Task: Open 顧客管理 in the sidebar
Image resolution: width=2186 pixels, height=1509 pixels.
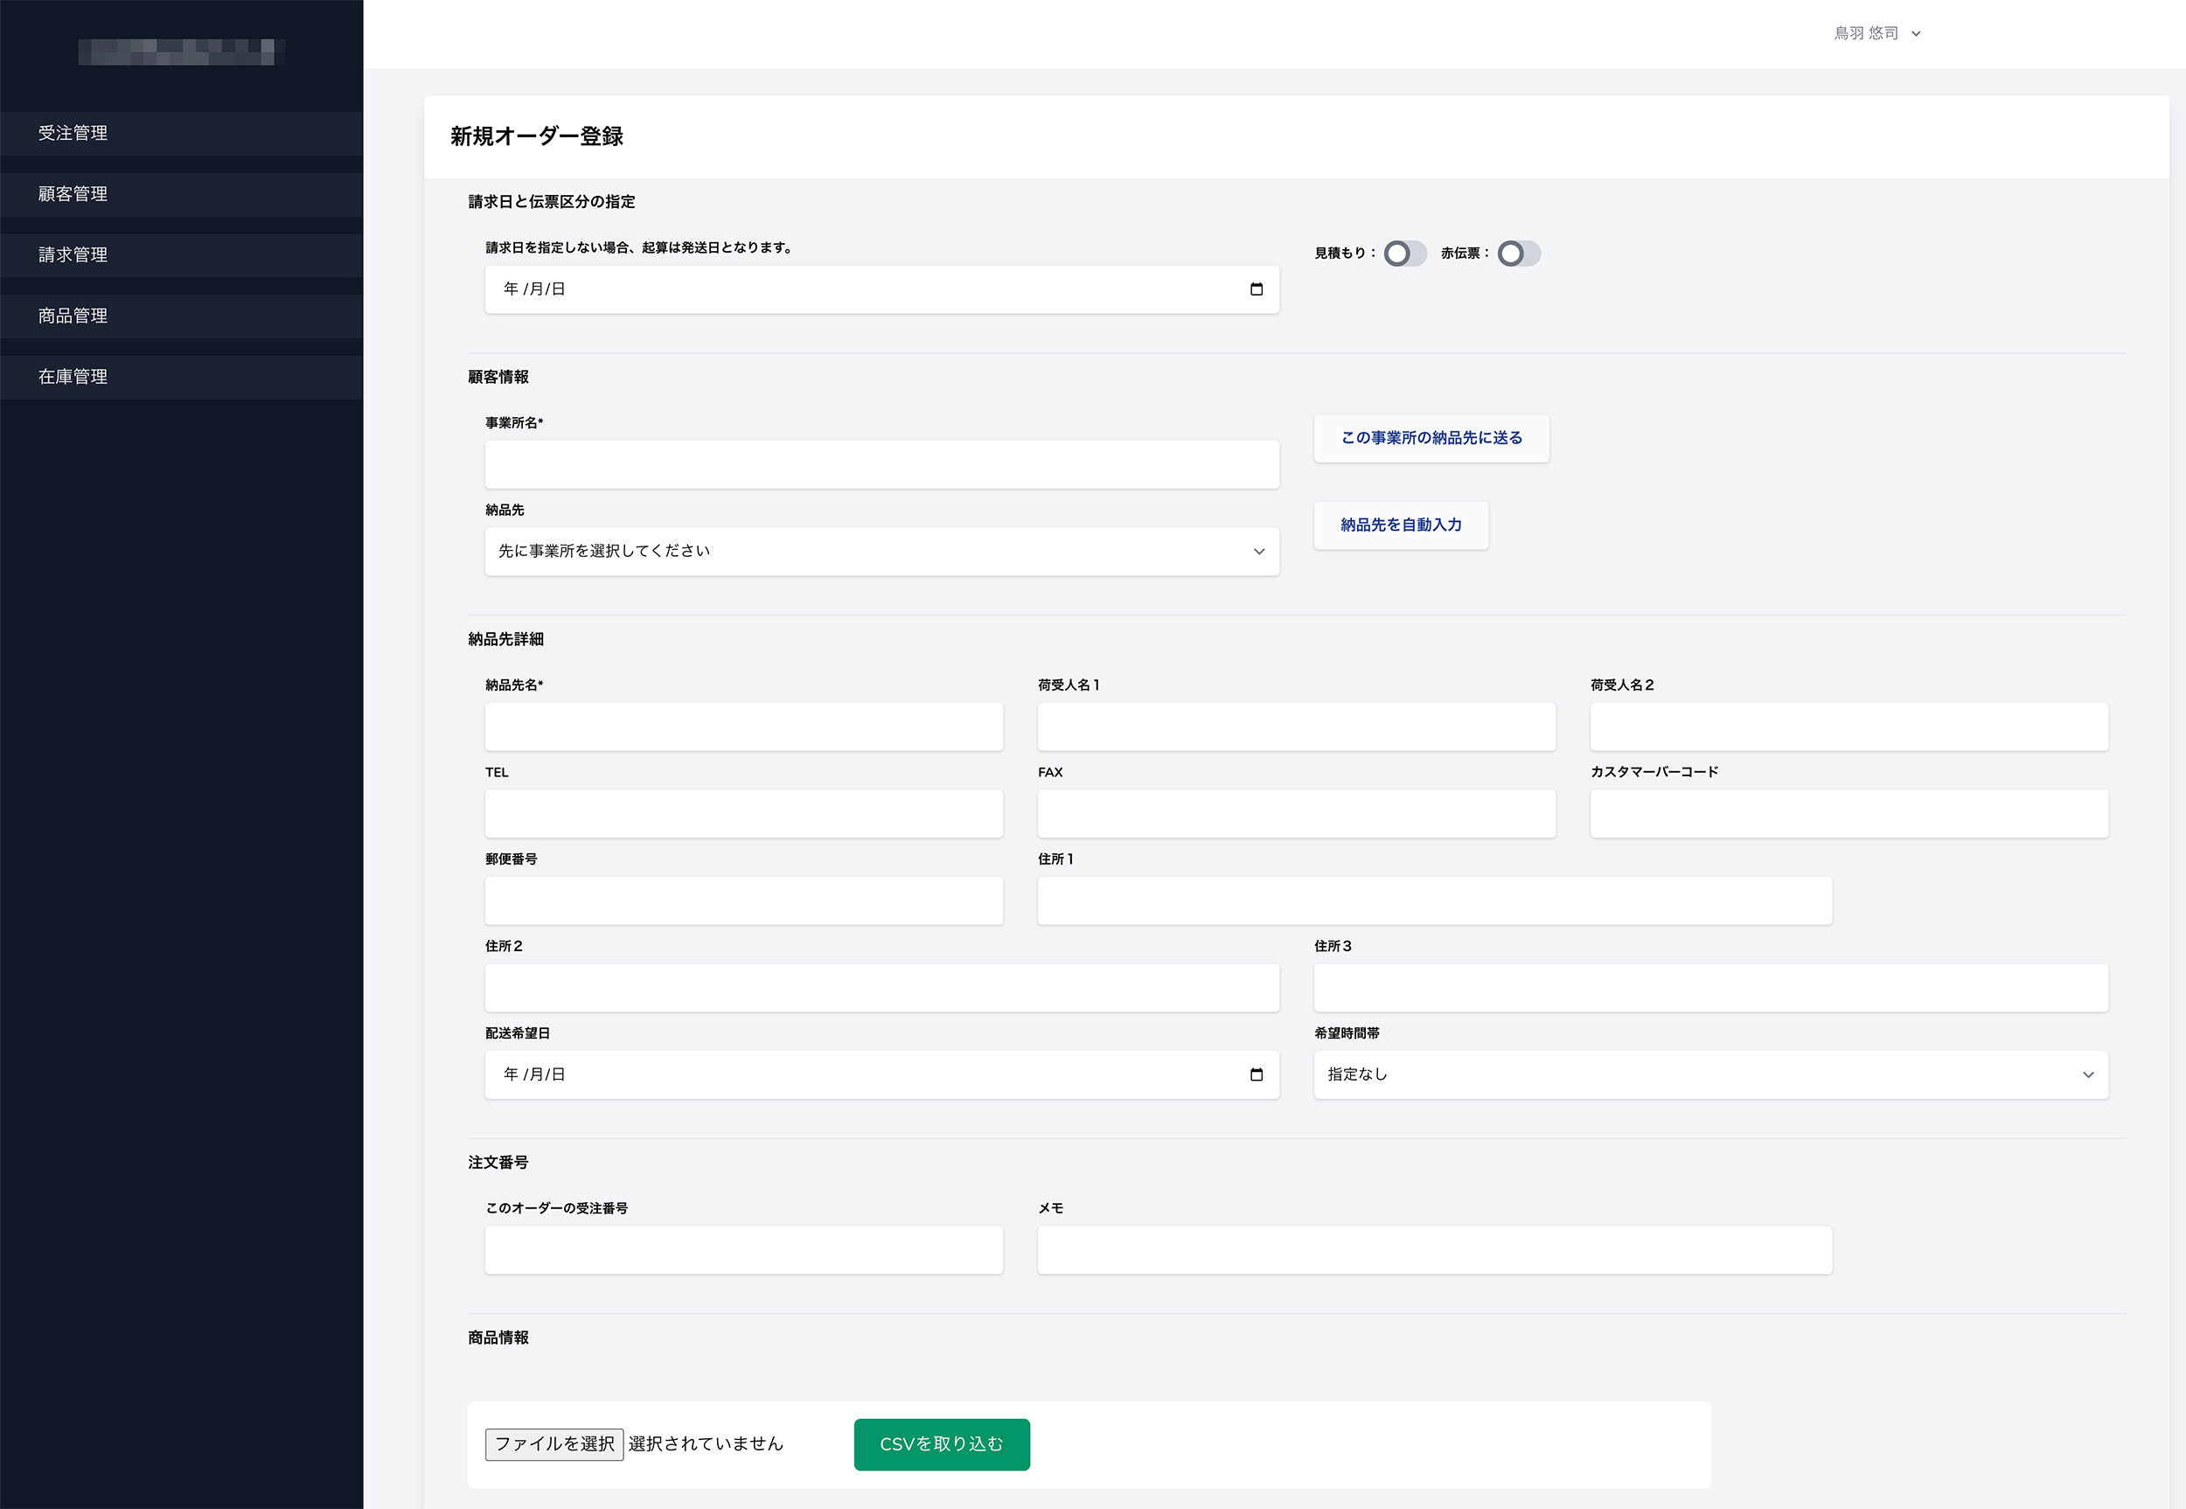Action: pyautogui.click(x=73, y=194)
